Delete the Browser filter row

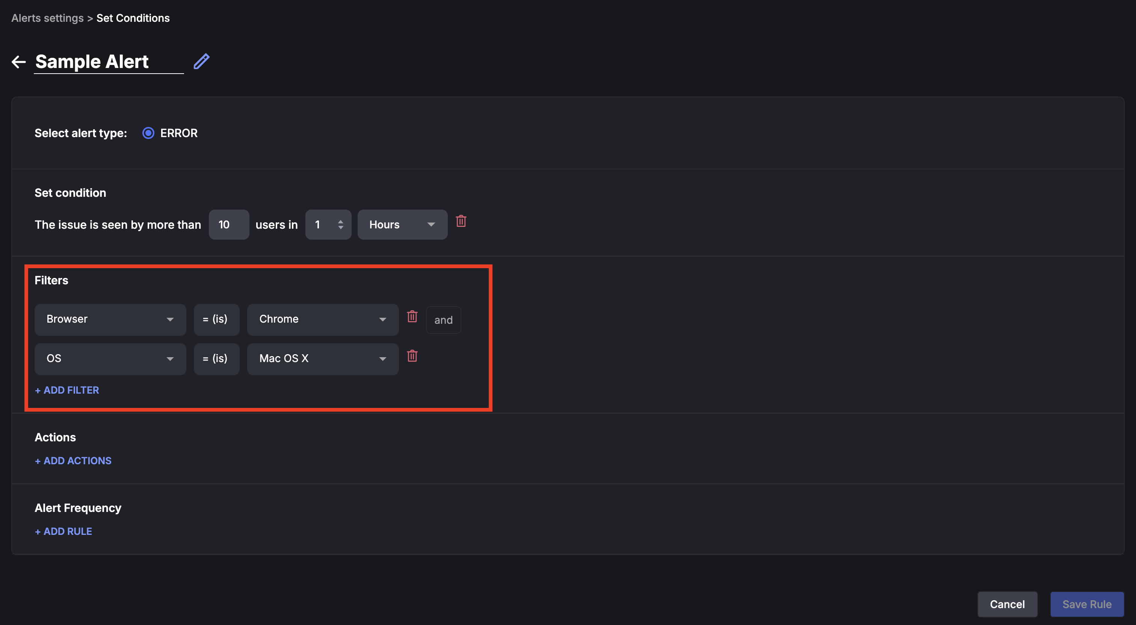click(412, 316)
